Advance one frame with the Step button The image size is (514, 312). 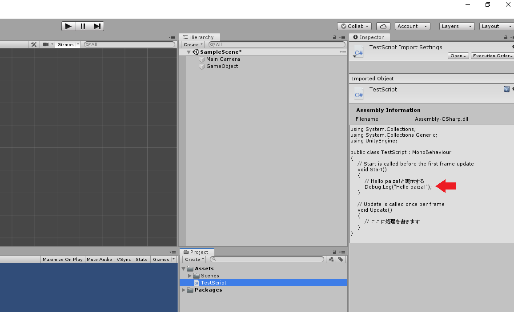click(97, 26)
